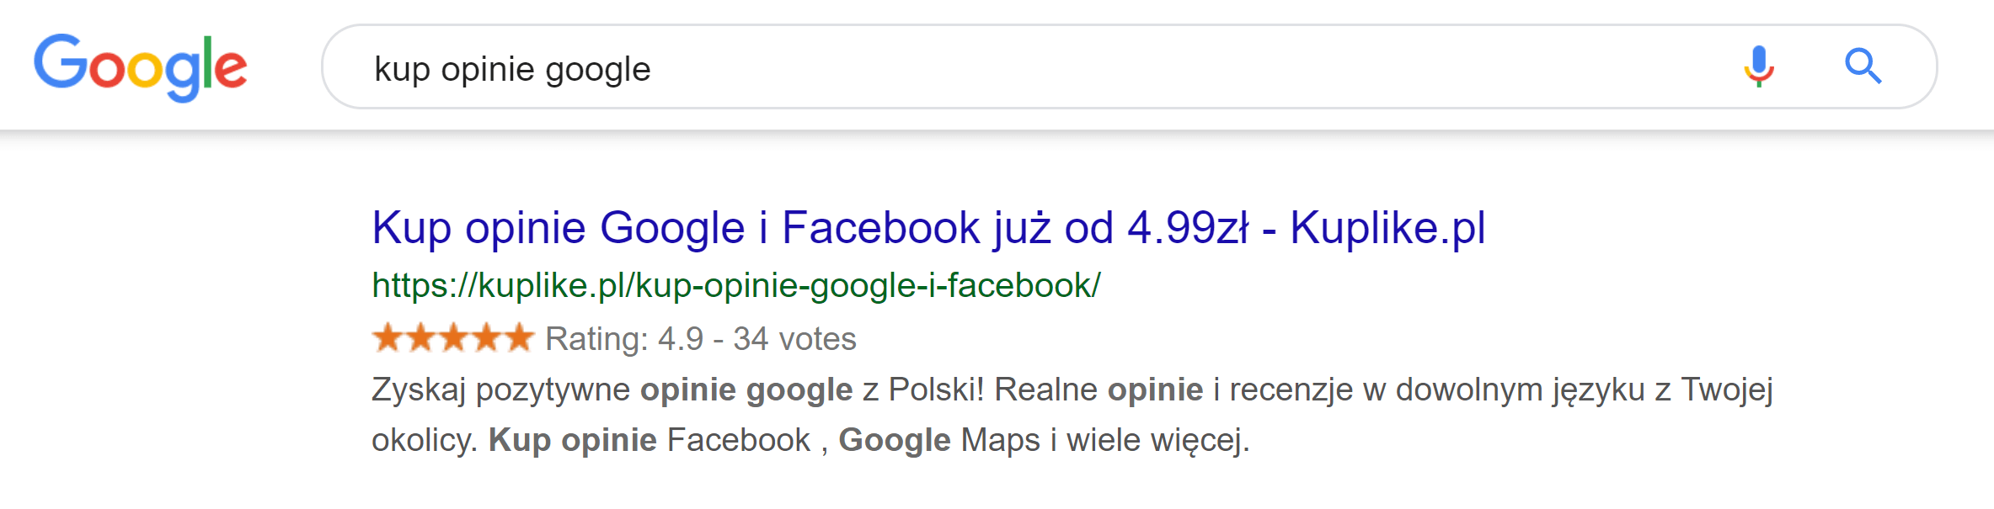
Task: Click 4.99zł in the blue result title
Action: pos(1188,228)
